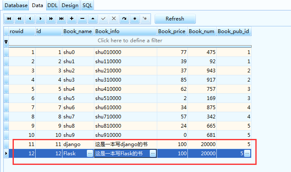Select the Book_num cell '943'

pyautogui.click(x=202, y=71)
